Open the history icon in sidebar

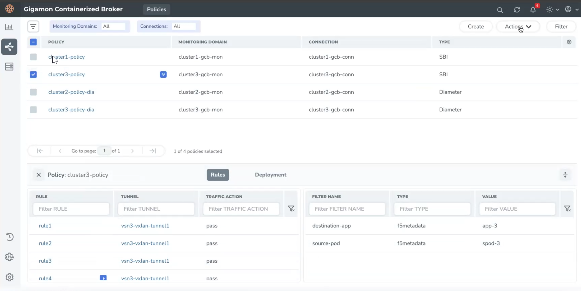coord(9,237)
